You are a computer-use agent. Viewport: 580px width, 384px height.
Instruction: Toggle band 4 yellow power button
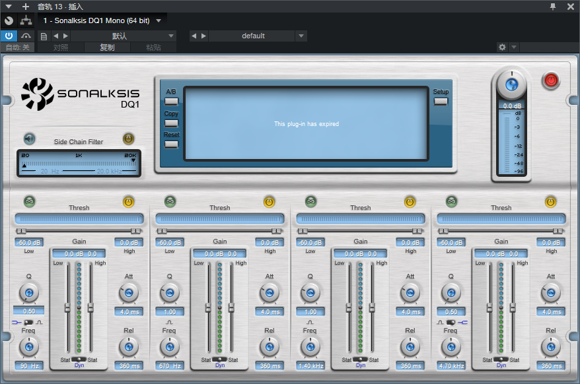coord(550,202)
